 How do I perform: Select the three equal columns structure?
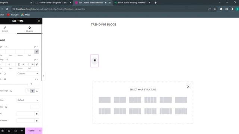tap(135, 100)
